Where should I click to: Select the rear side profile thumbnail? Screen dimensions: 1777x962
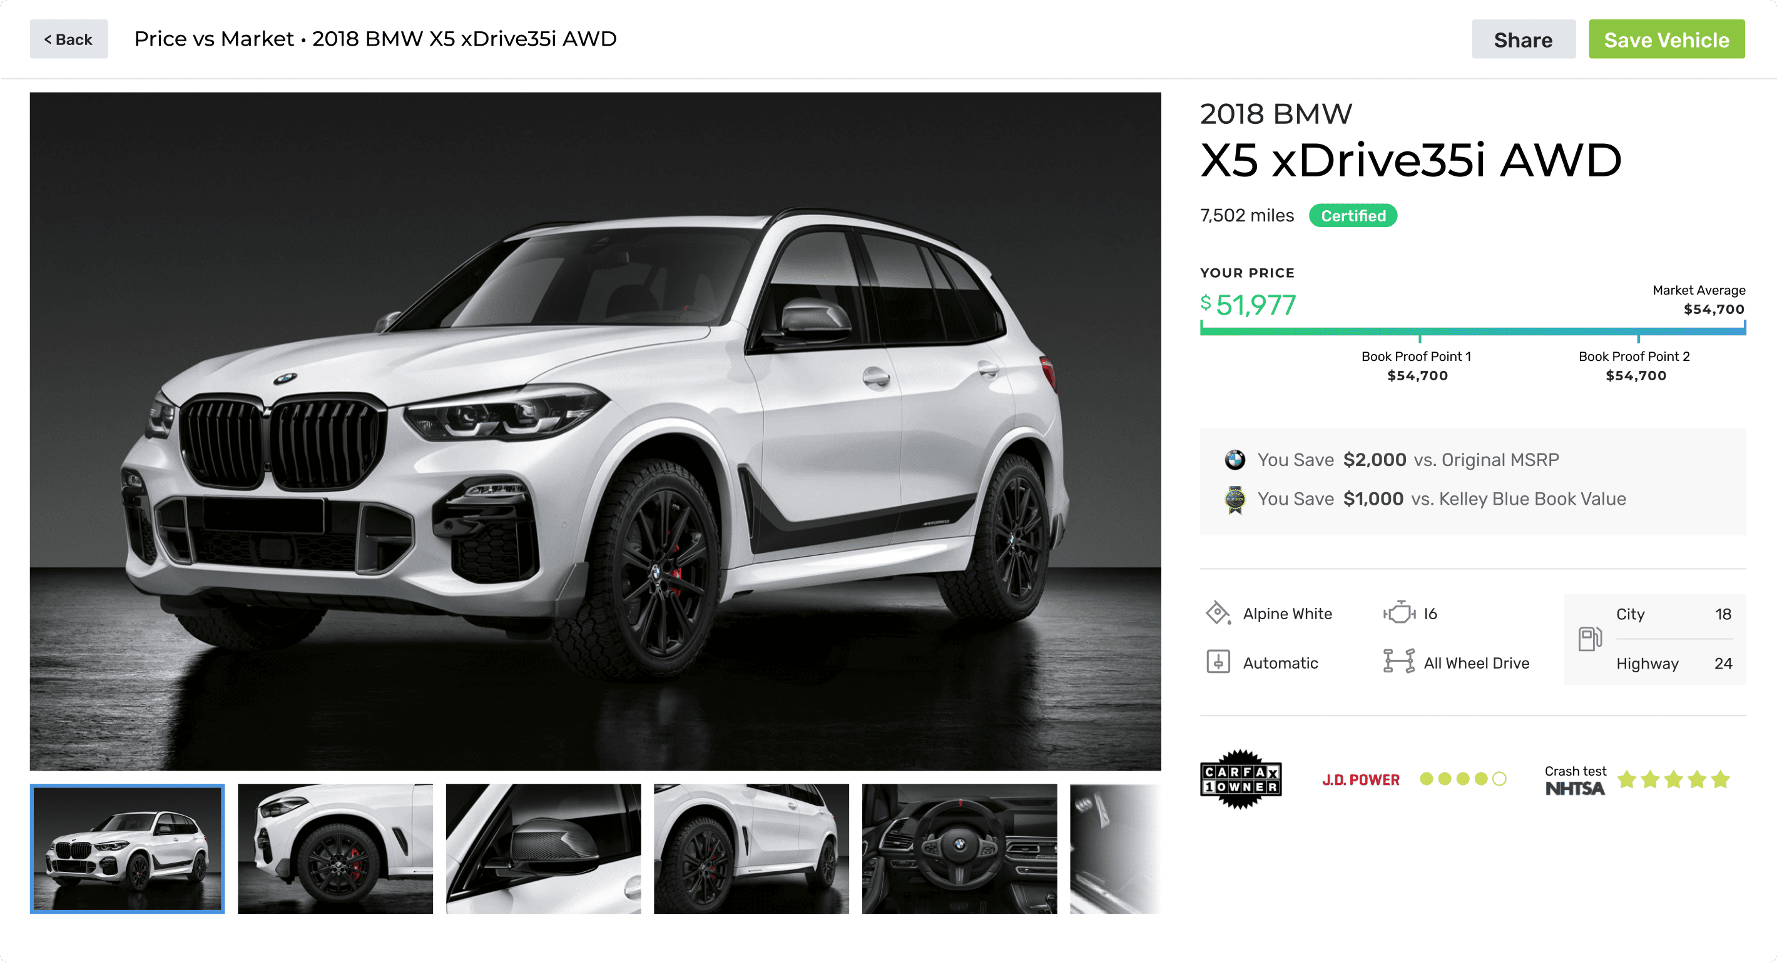(x=751, y=849)
